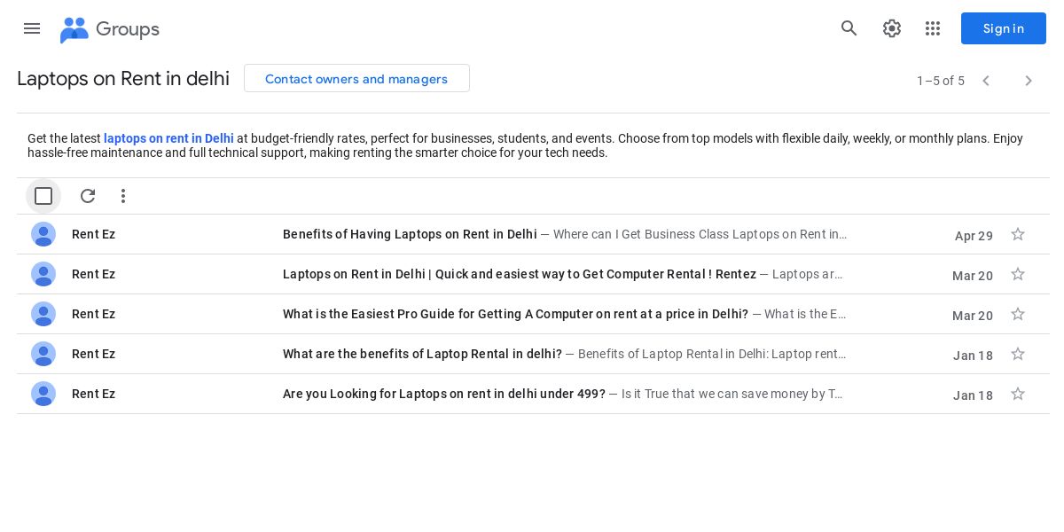The width and height of the screenshot is (1064, 532).
Task: Click Contact owners and managers
Action: (x=356, y=79)
